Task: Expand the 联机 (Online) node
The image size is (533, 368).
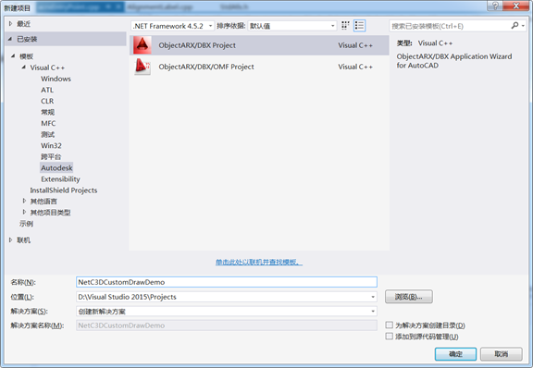Action: (10, 240)
